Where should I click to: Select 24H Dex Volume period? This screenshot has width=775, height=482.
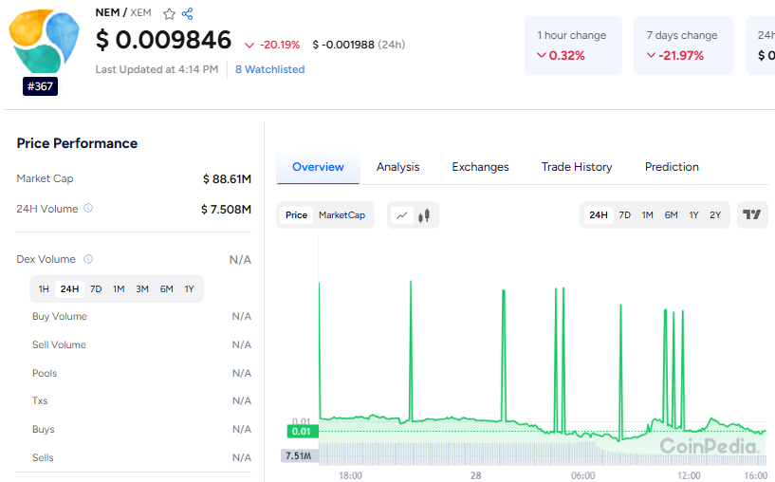point(69,289)
